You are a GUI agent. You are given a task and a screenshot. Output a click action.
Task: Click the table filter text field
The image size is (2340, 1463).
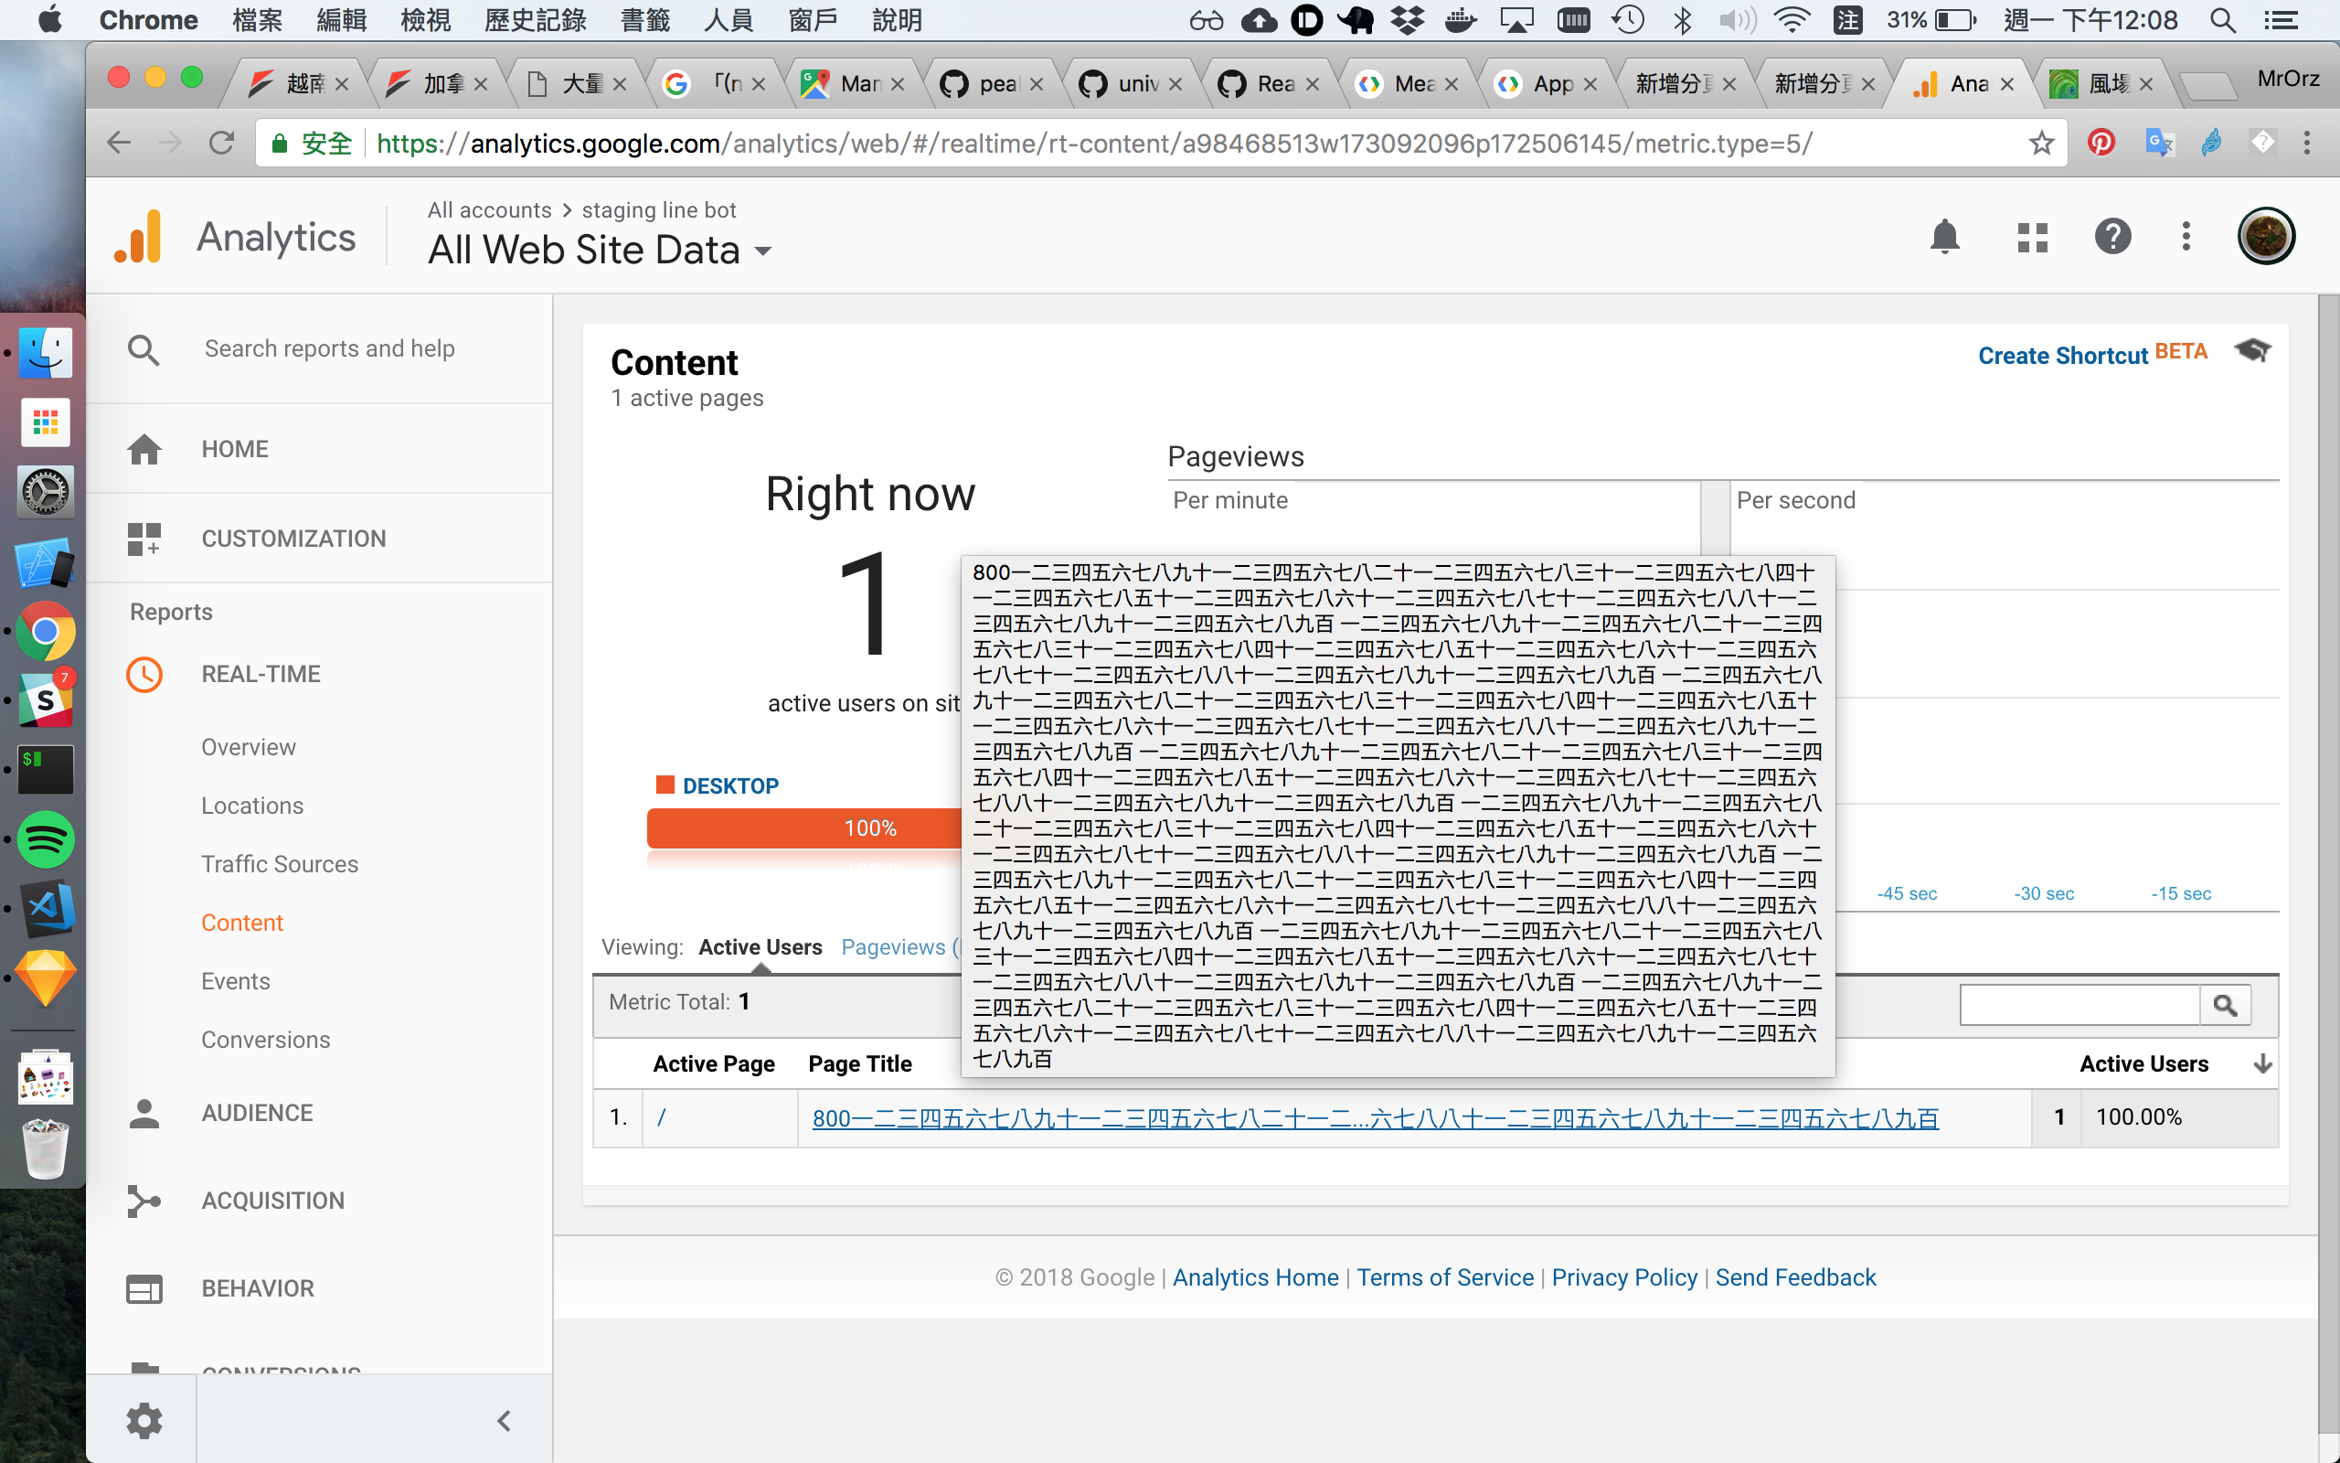tap(2079, 1005)
